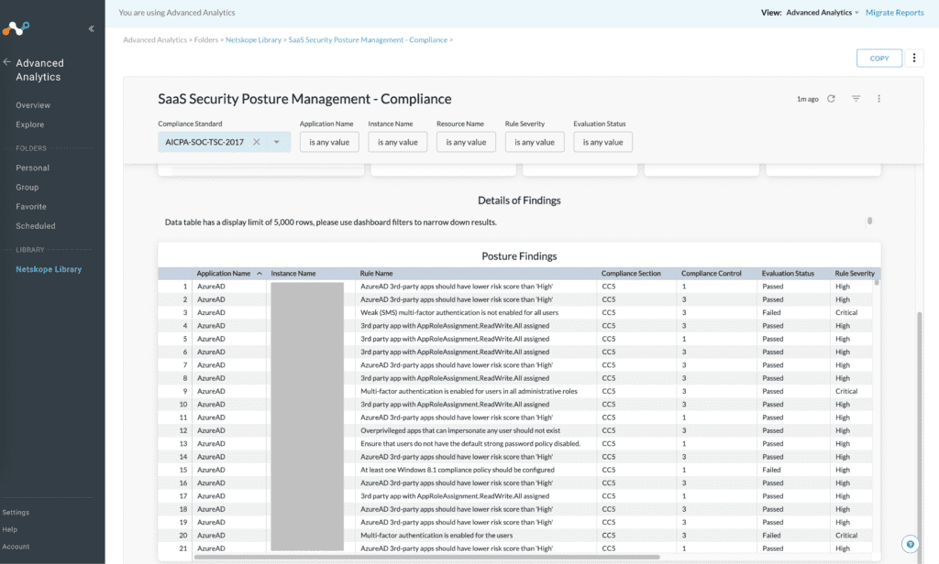This screenshot has height=564, width=939.
Task: Follow SaaS Security Posture Management breadcrumb
Action: (368, 40)
